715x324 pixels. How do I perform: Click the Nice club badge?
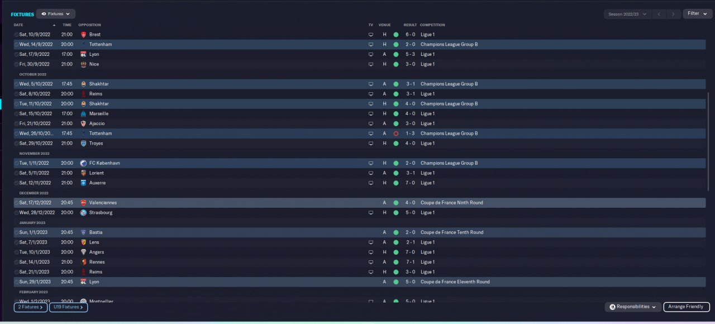click(83, 64)
